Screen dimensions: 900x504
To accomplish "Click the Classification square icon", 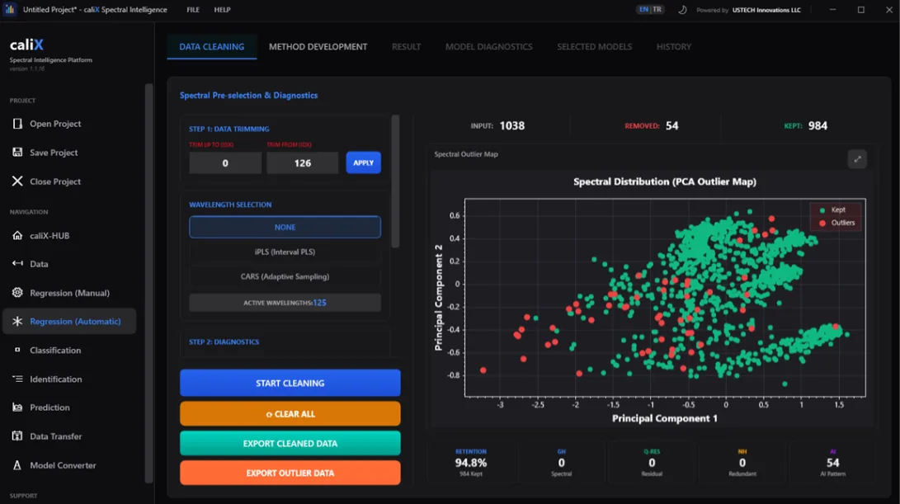I will (17, 350).
